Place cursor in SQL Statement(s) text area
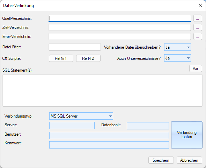Screen dimensions: 206x168 (x=102, y=90)
